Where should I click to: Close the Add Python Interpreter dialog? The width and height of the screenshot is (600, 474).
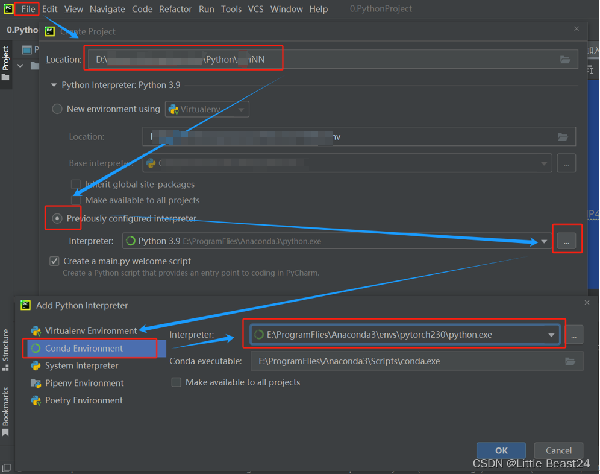pos(587,303)
